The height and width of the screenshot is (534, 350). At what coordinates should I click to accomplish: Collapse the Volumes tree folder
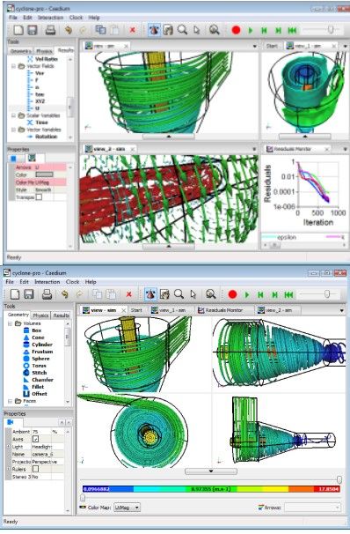point(11,323)
